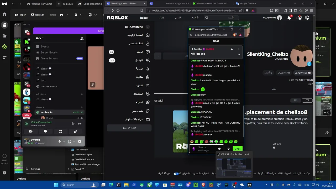Open the Roblox sidebar inventory icon
Screen dimensions: 336x189
148,77
